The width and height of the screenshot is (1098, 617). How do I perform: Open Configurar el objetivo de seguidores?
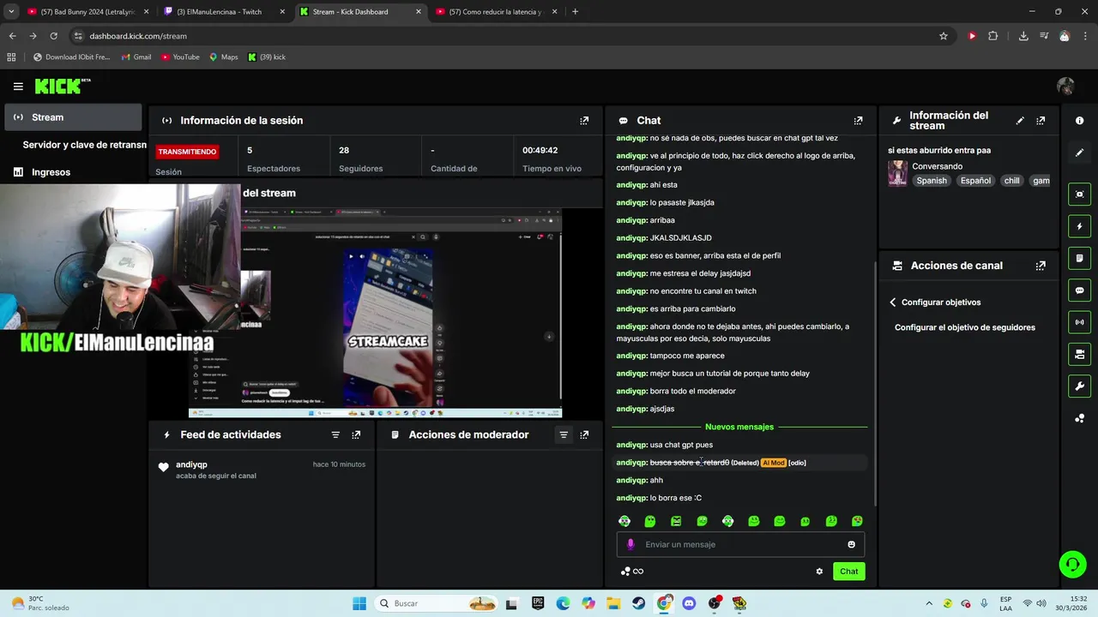(x=965, y=327)
